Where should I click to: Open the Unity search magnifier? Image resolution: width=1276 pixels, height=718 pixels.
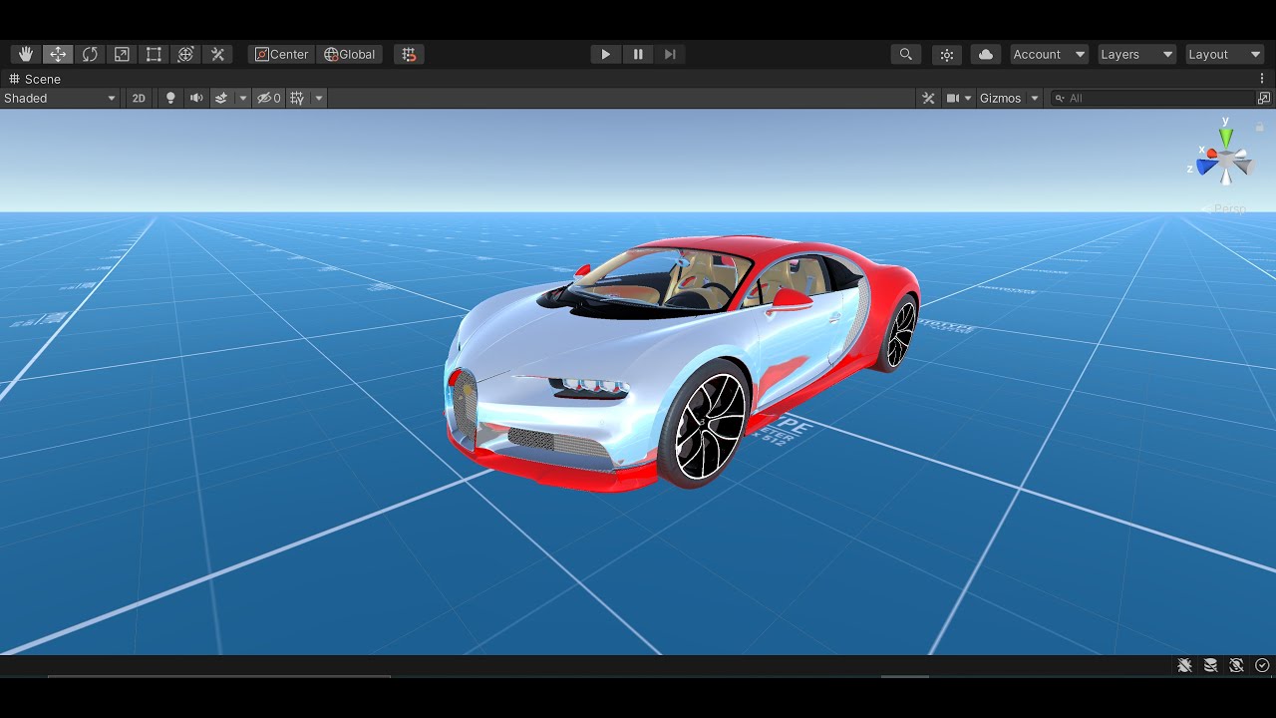(905, 54)
